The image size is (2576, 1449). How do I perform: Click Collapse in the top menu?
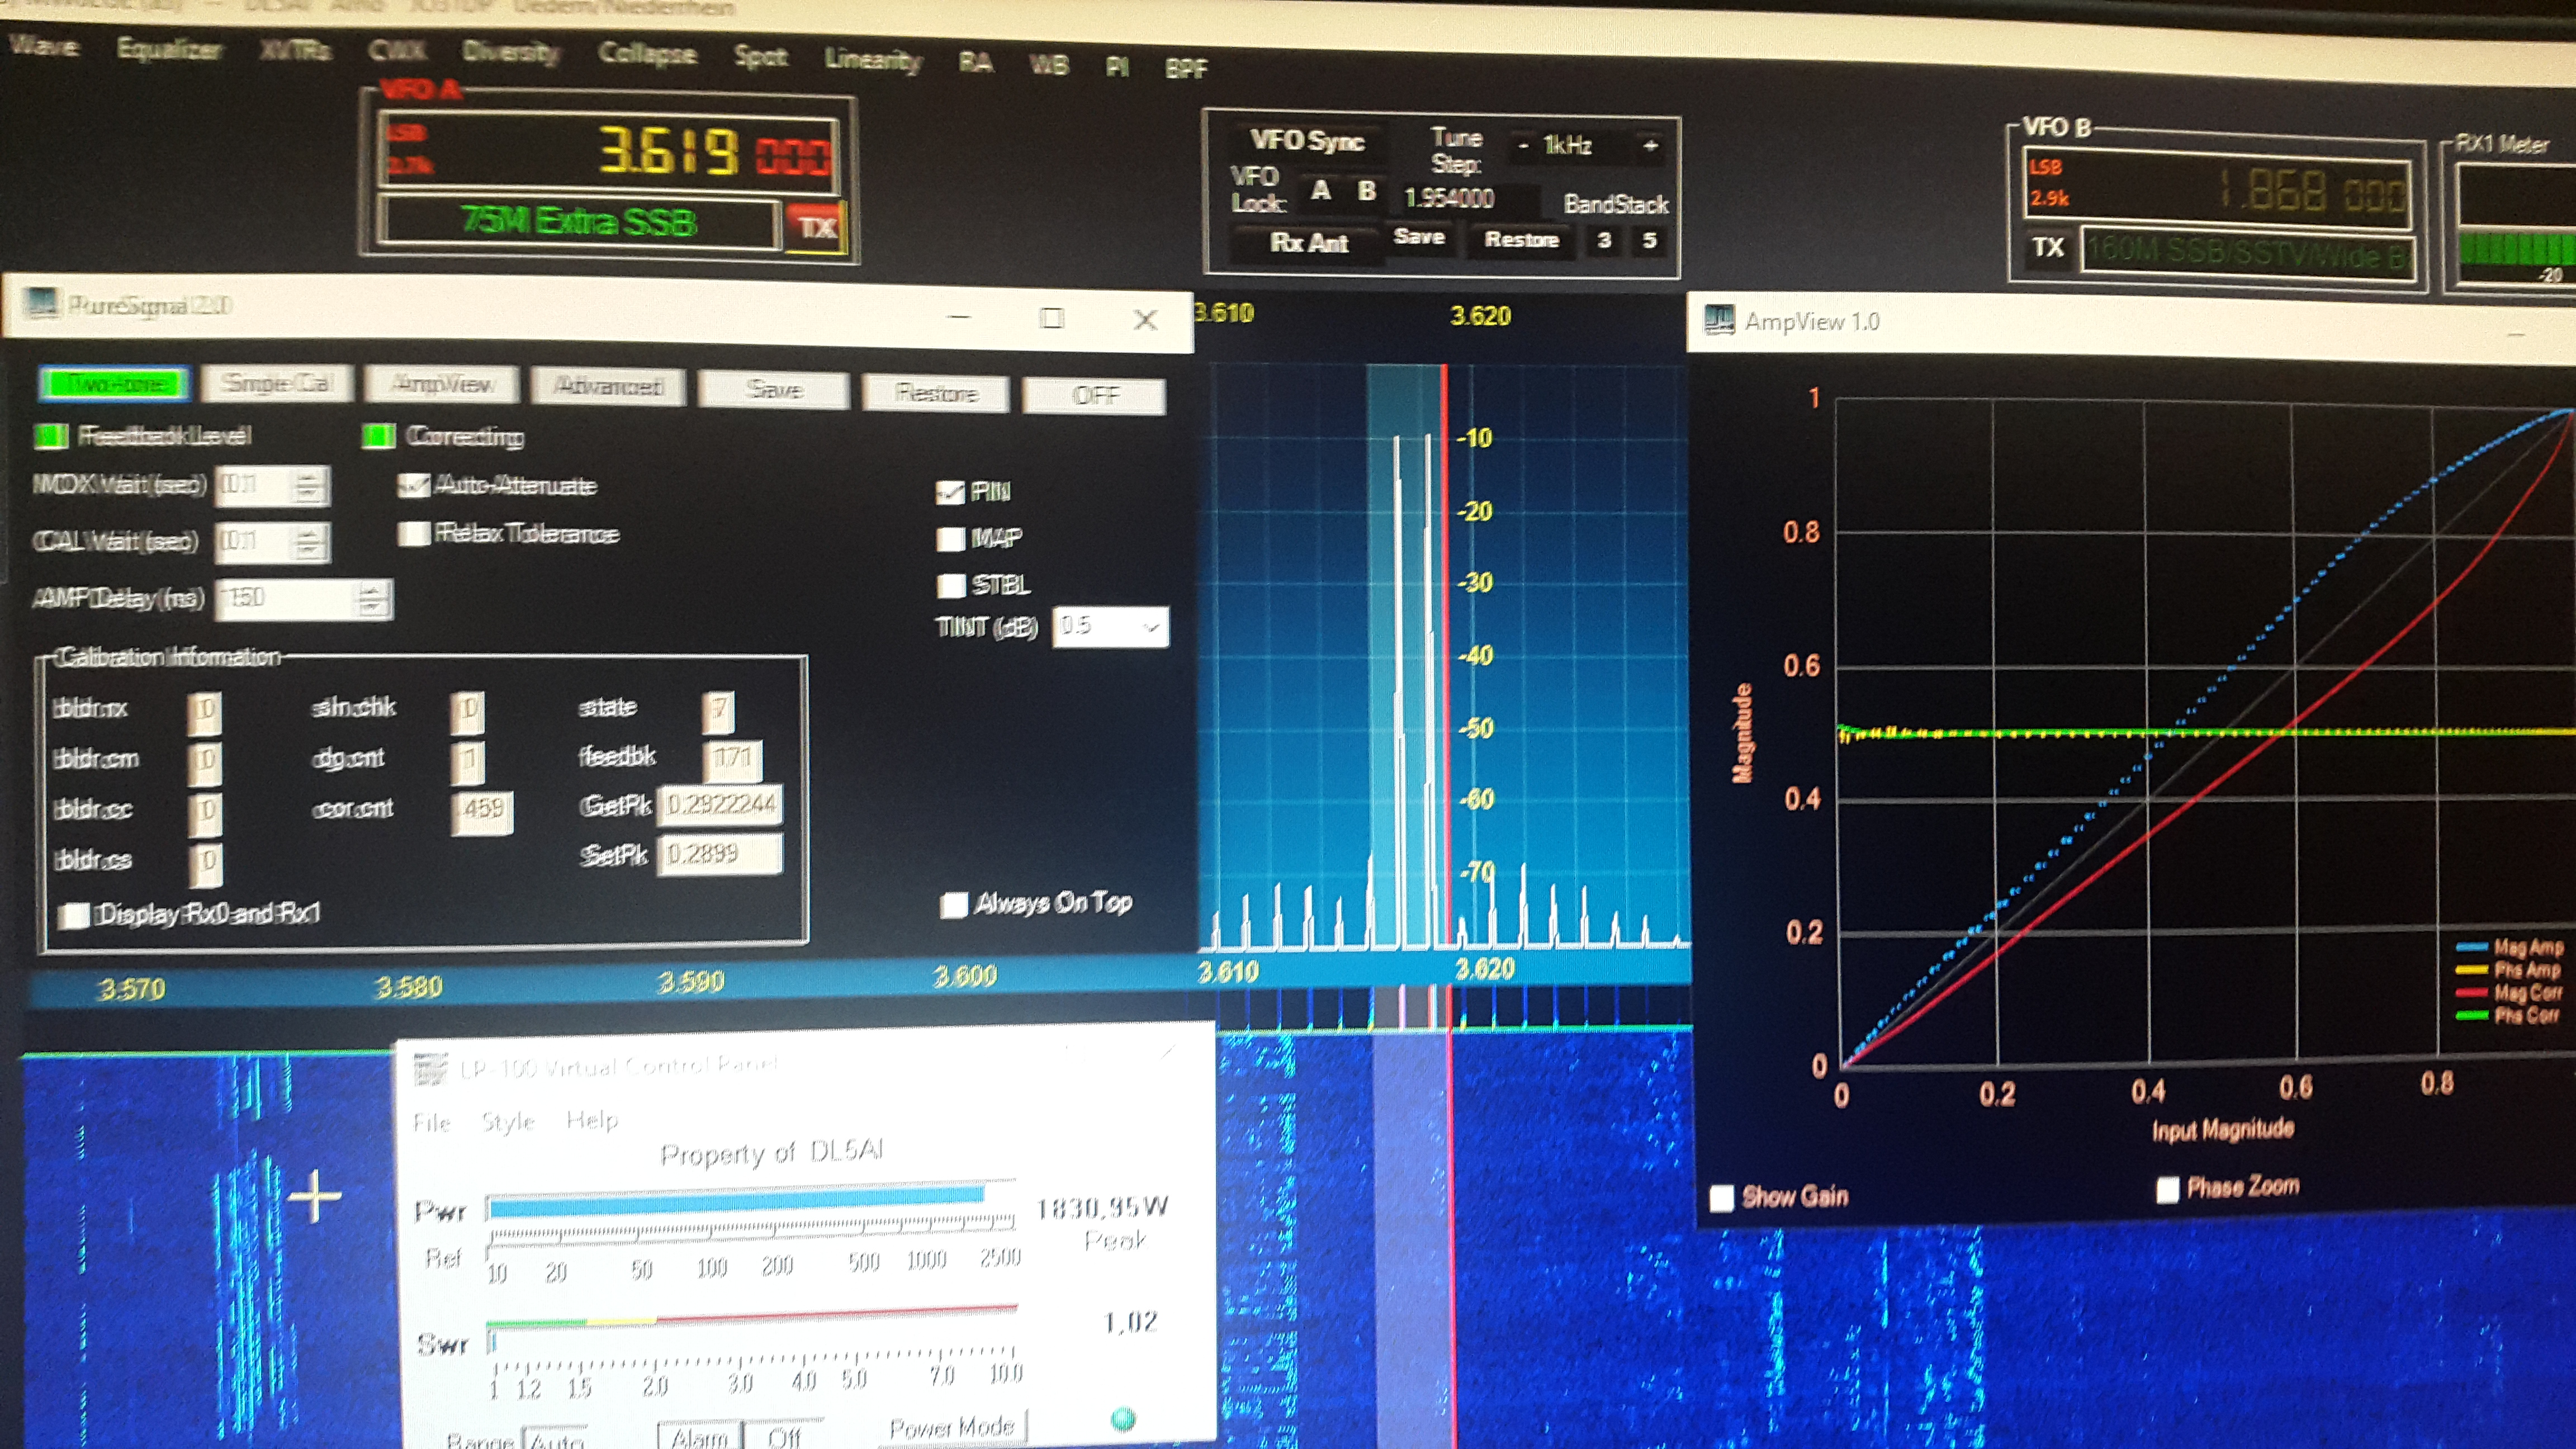coord(647,54)
